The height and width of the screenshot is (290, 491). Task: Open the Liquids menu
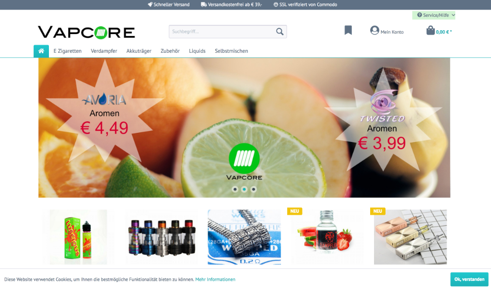point(197,51)
